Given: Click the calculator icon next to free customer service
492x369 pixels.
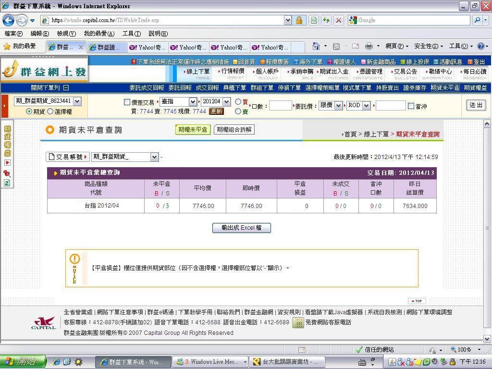Looking at the screenshot, I should 298,322.
